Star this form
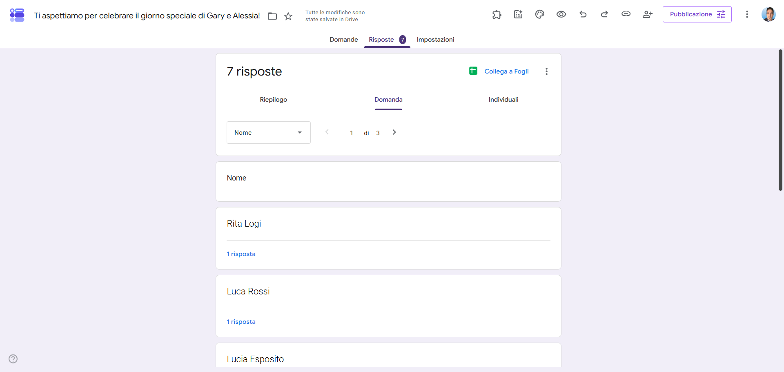This screenshot has width=784, height=372. coord(288,16)
